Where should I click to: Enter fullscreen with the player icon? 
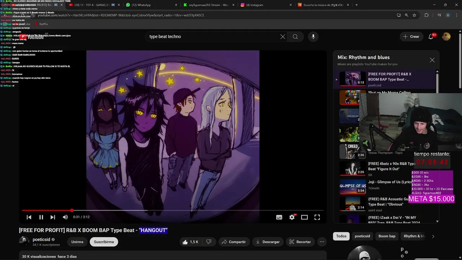pyautogui.click(x=317, y=217)
